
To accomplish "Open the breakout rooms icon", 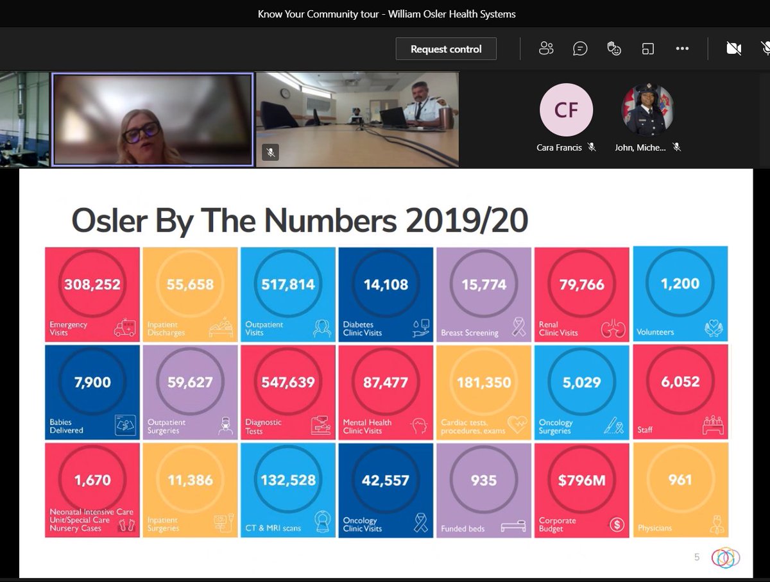I will pyautogui.click(x=648, y=49).
